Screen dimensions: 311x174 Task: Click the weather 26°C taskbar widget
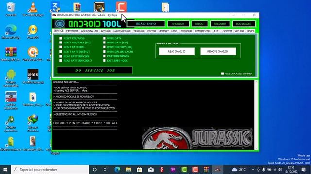click(239, 170)
